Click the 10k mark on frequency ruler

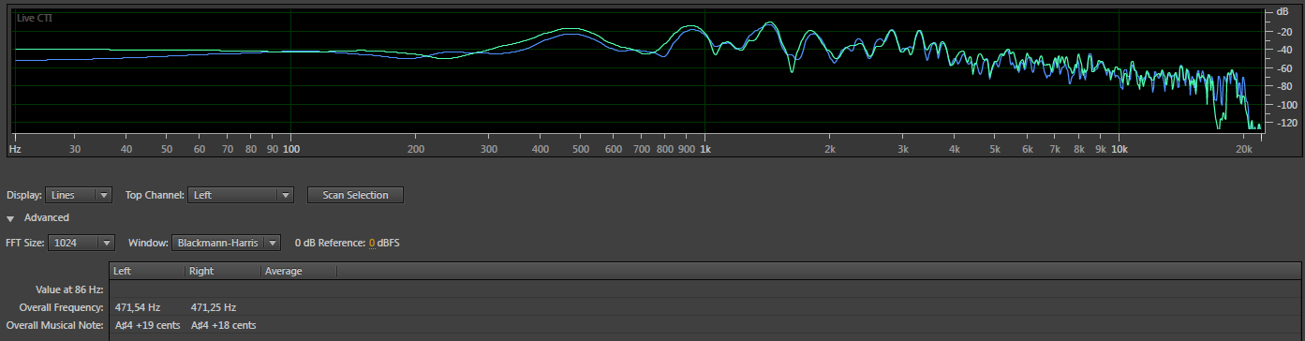(x=1119, y=149)
